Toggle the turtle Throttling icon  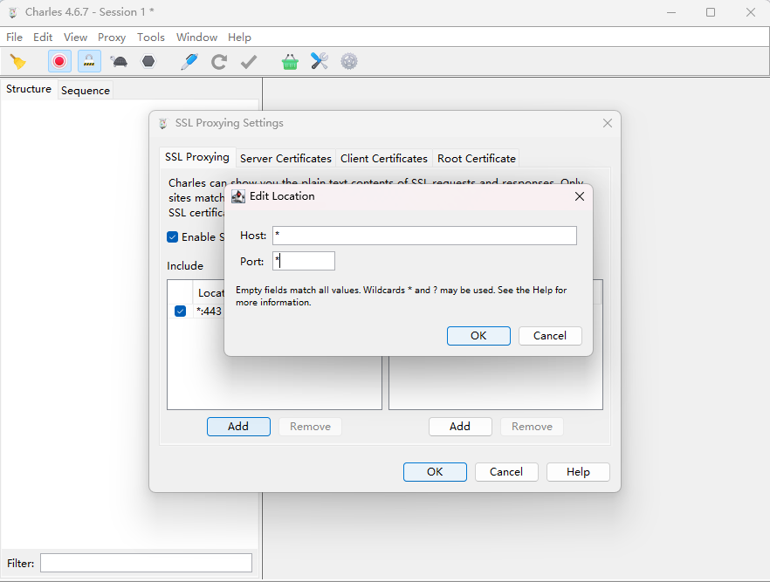pos(119,61)
